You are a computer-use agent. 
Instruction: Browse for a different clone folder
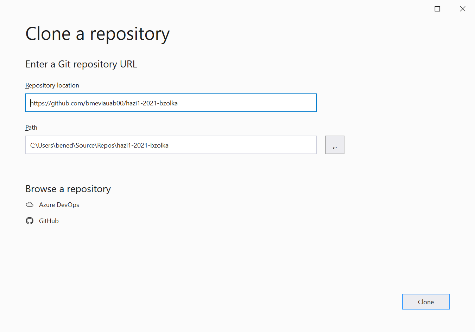pos(334,145)
